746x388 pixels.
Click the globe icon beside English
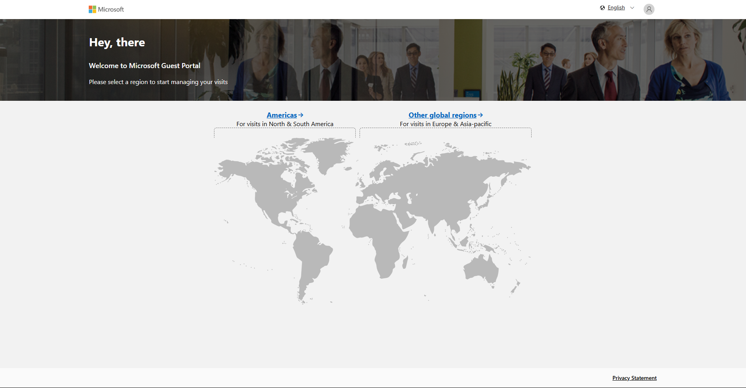(602, 8)
